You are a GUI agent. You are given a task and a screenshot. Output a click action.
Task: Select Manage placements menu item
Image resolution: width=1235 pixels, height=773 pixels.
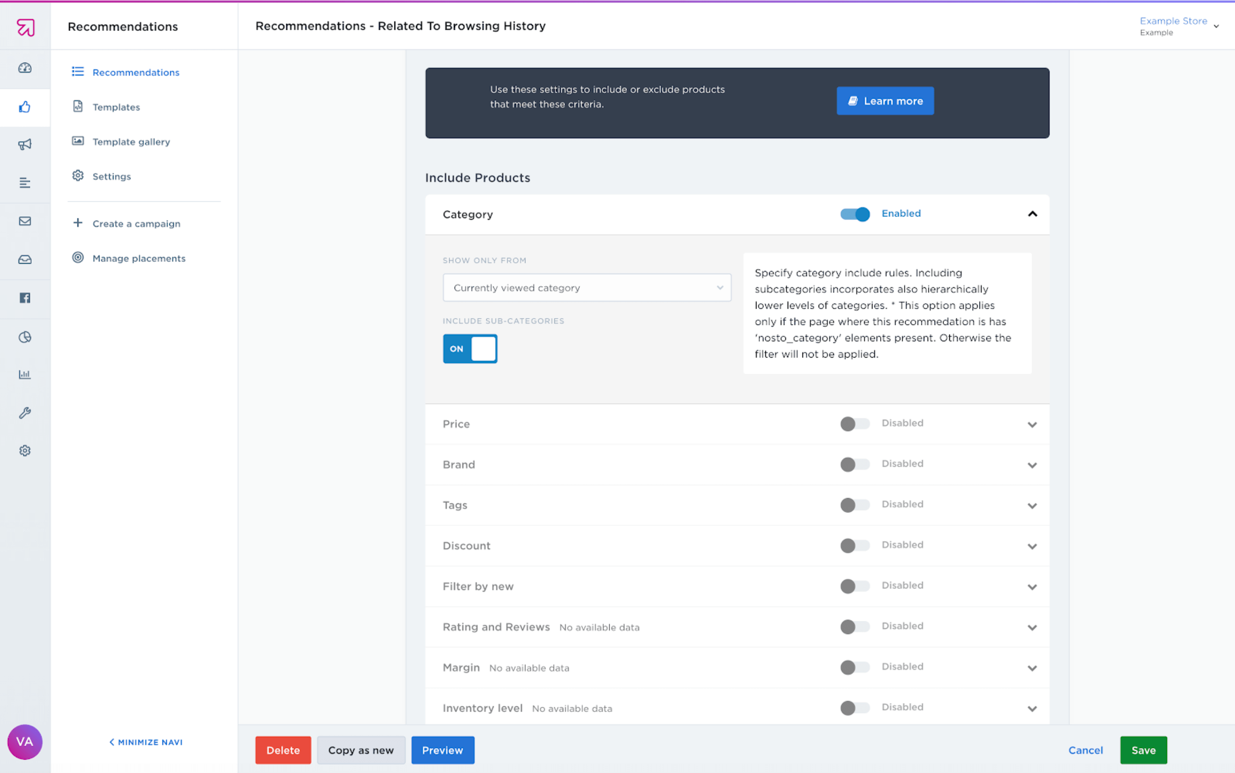[139, 258]
